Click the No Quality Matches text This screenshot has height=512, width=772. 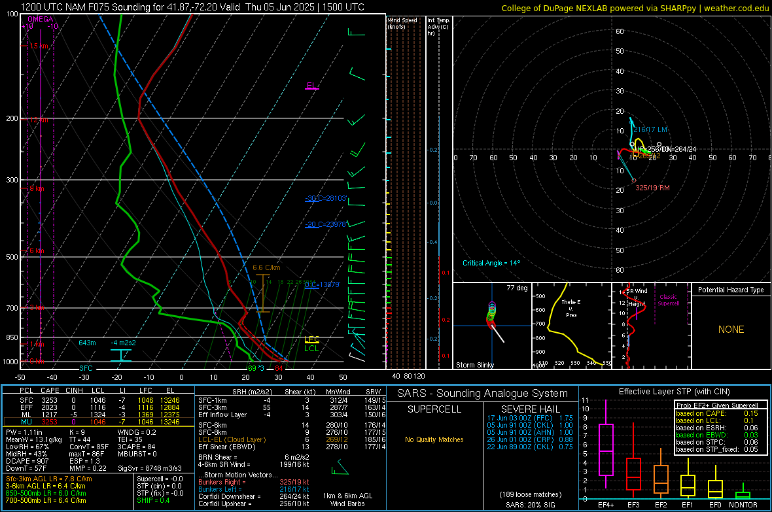[x=434, y=439]
